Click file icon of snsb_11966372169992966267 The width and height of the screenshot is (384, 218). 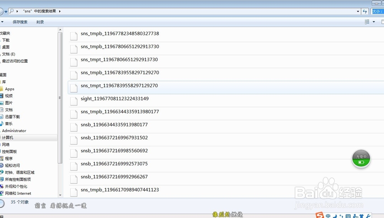pyautogui.click(x=74, y=179)
